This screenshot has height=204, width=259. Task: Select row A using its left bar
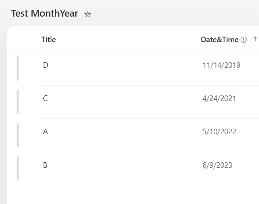(18, 135)
